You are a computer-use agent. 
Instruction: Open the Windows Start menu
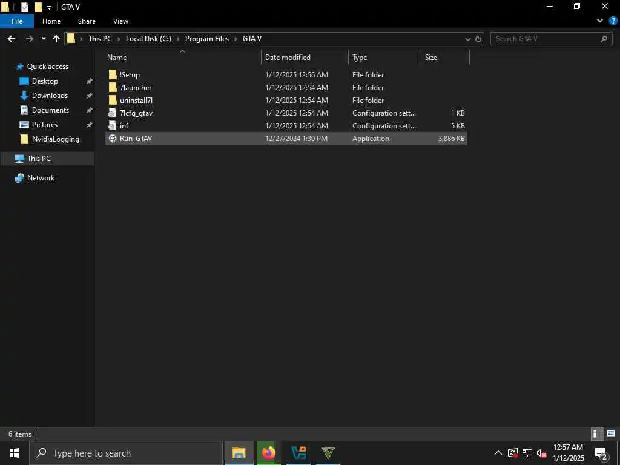tap(15, 453)
